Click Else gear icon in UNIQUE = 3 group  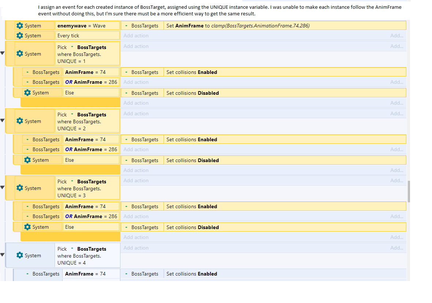(27, 227)
